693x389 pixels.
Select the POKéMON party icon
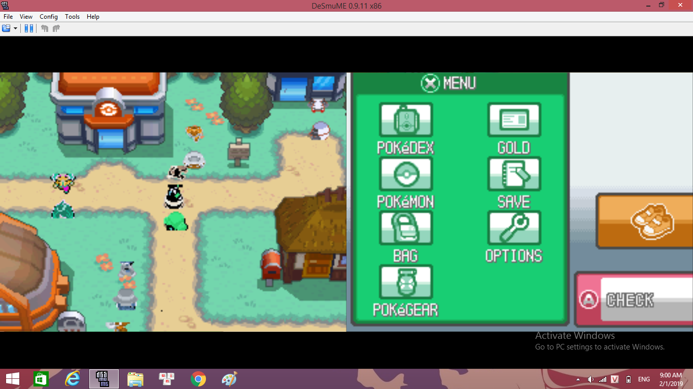click(405, 174)
